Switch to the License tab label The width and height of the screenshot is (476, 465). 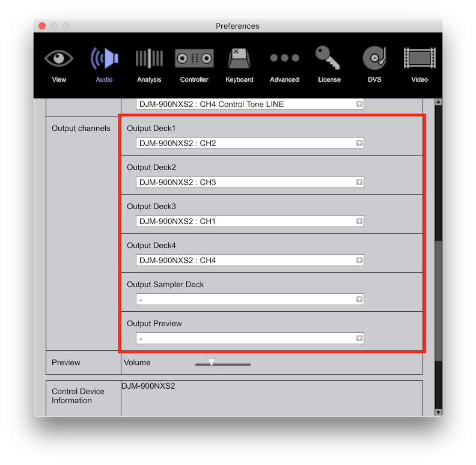(x=329, y=79)
